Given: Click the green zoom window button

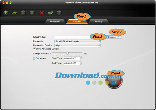Looking at the screenshot, I should (10, 3).
